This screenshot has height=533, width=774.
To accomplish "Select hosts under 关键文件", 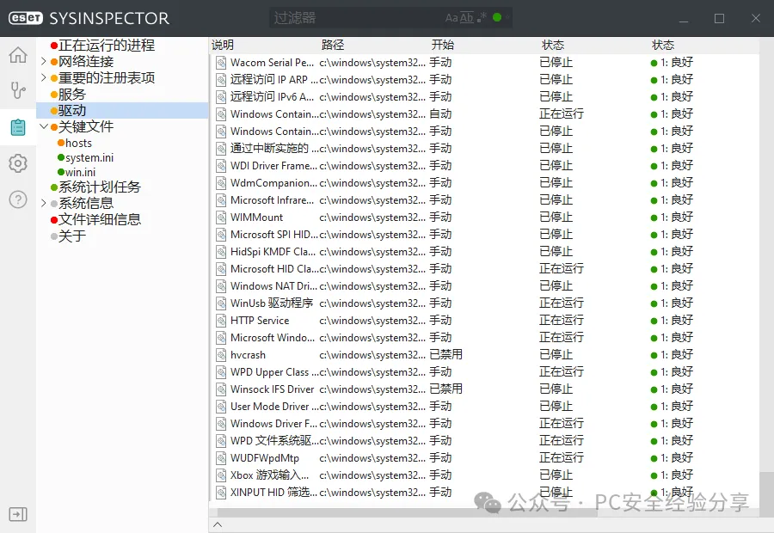I will click(x=78, y=143).
